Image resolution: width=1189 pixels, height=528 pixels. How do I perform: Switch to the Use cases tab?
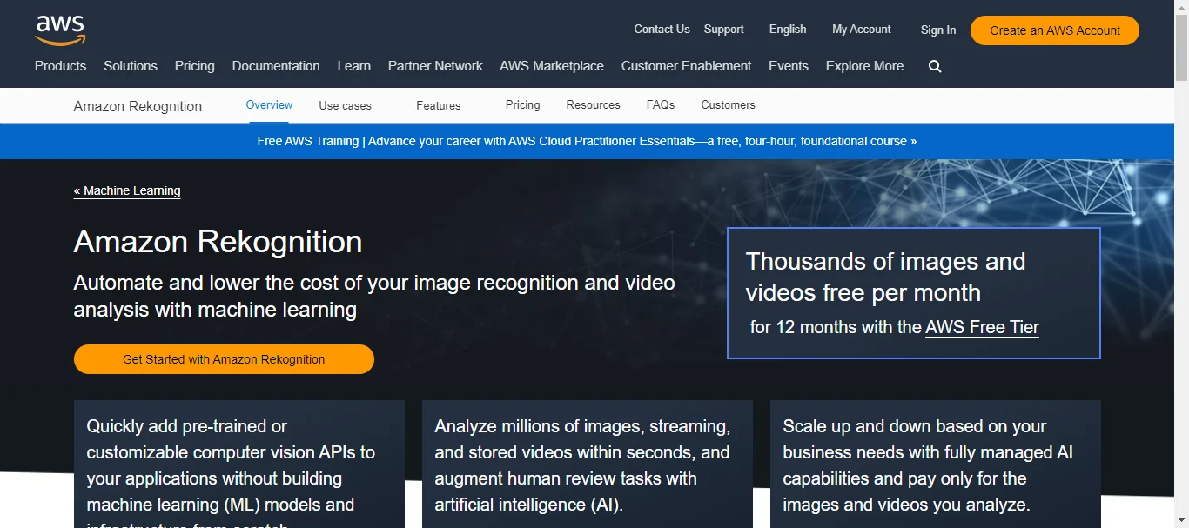point(346,106)
